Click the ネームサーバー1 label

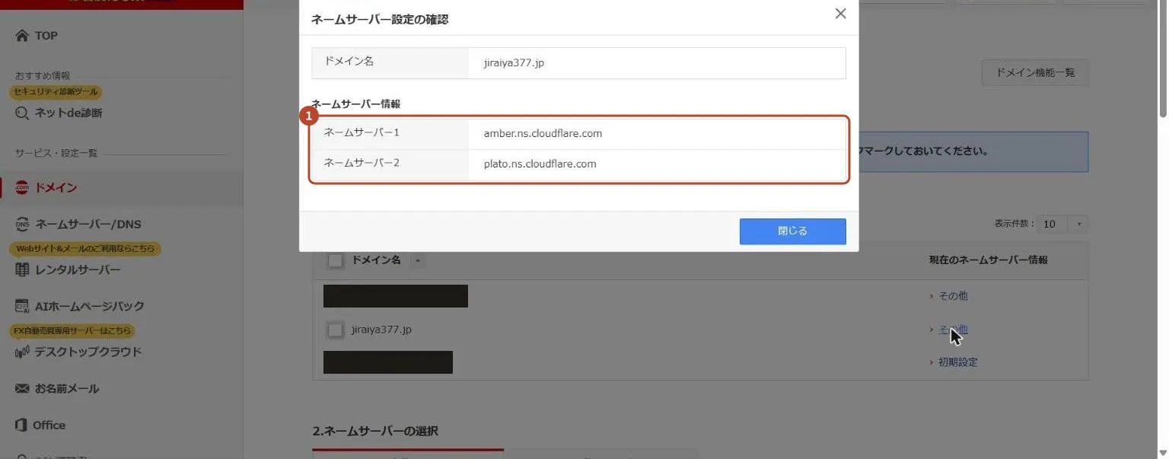(362, 132)
